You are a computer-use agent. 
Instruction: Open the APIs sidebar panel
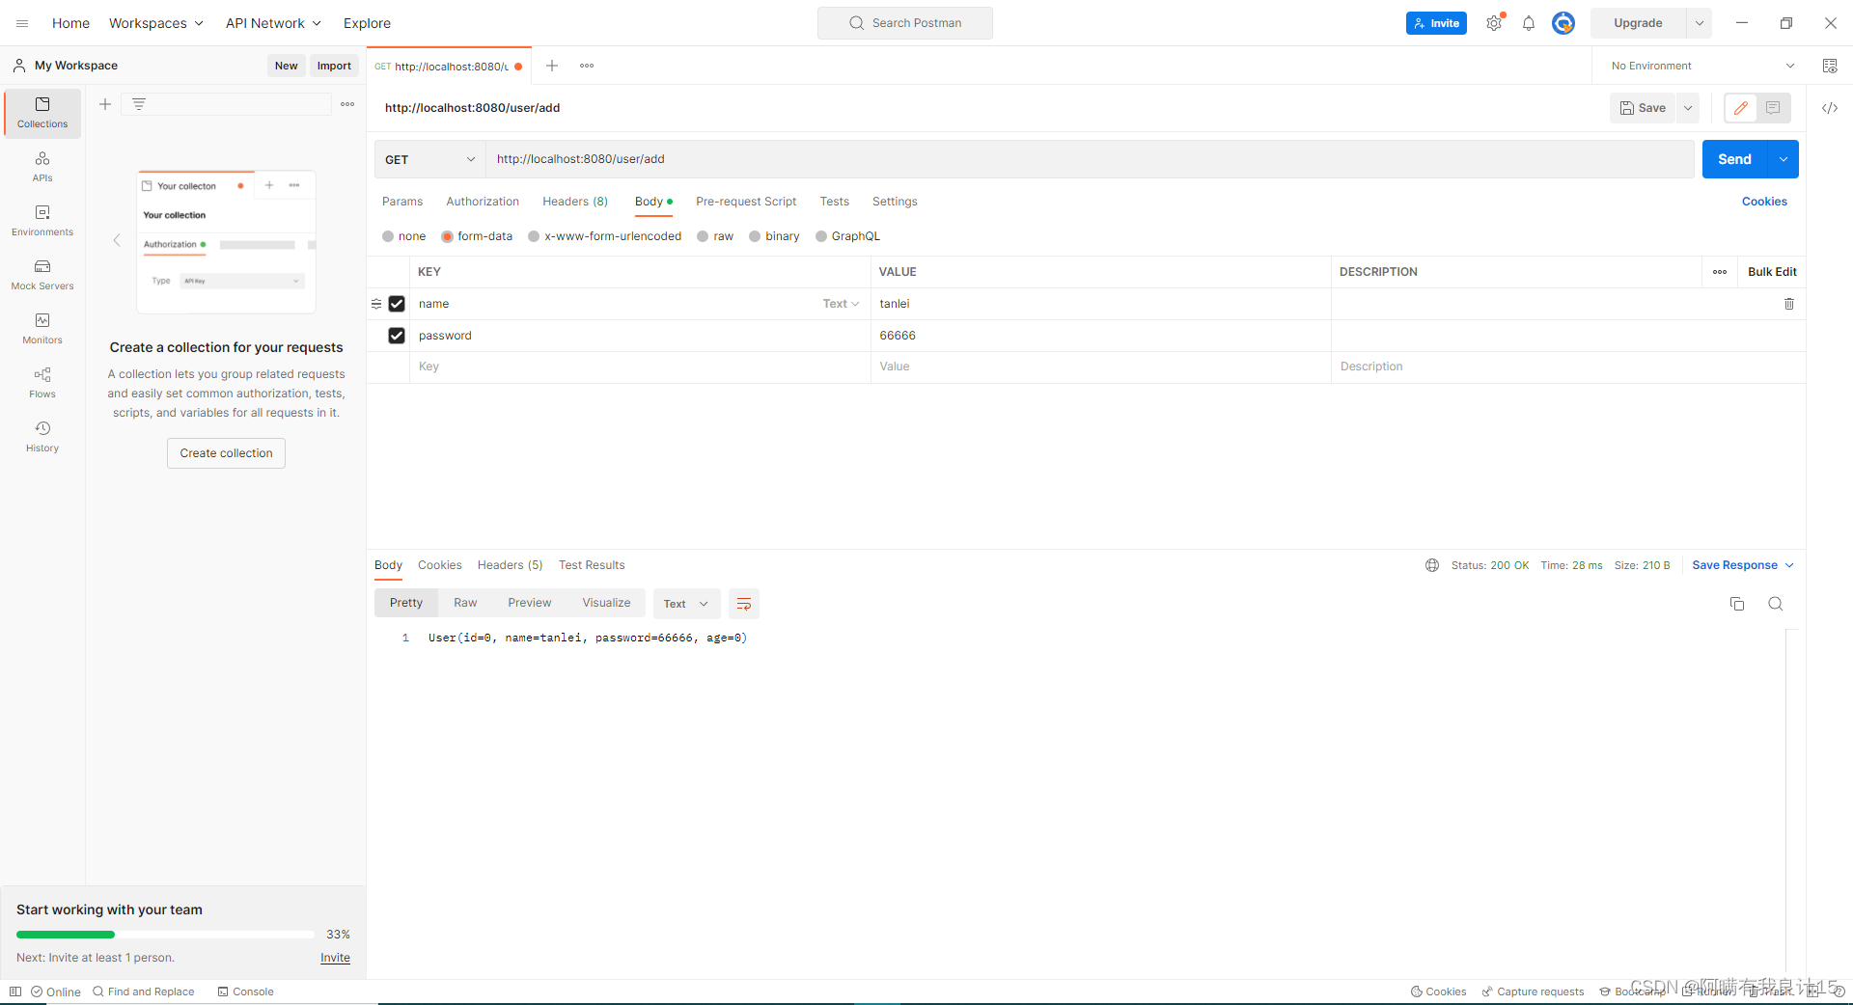point(42,167)
